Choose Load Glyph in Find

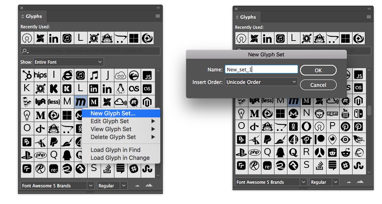pyautogui.click(x=121, y=150)
